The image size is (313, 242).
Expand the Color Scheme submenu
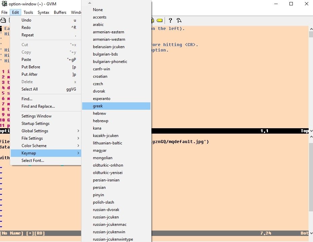coord(46,145)
